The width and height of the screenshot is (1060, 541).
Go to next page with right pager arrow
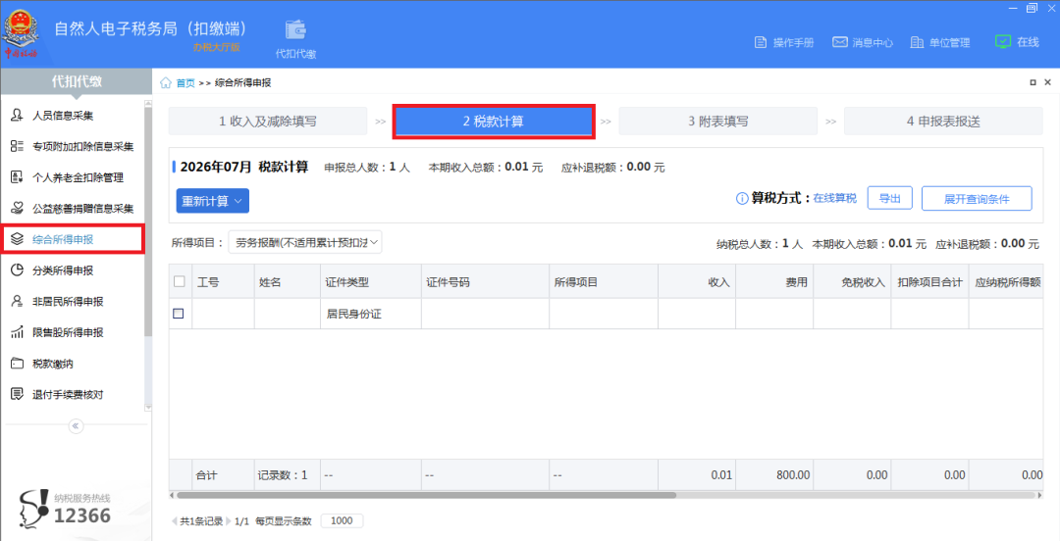click(229, 520)
